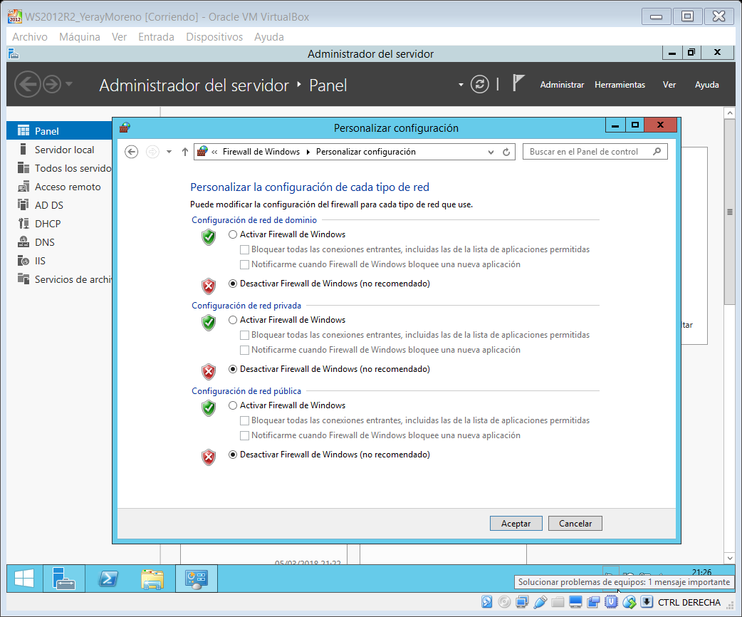Open Server Manager from the taskbar
This screenshot has height=617, width=742.
tap(64, 579)
